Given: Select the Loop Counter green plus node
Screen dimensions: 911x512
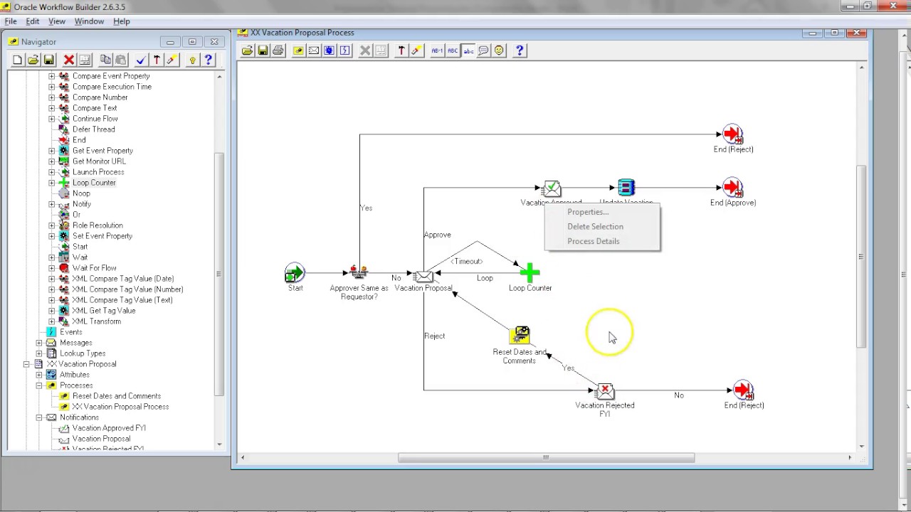Looking at the screenshot, I should tap(530, 272).
